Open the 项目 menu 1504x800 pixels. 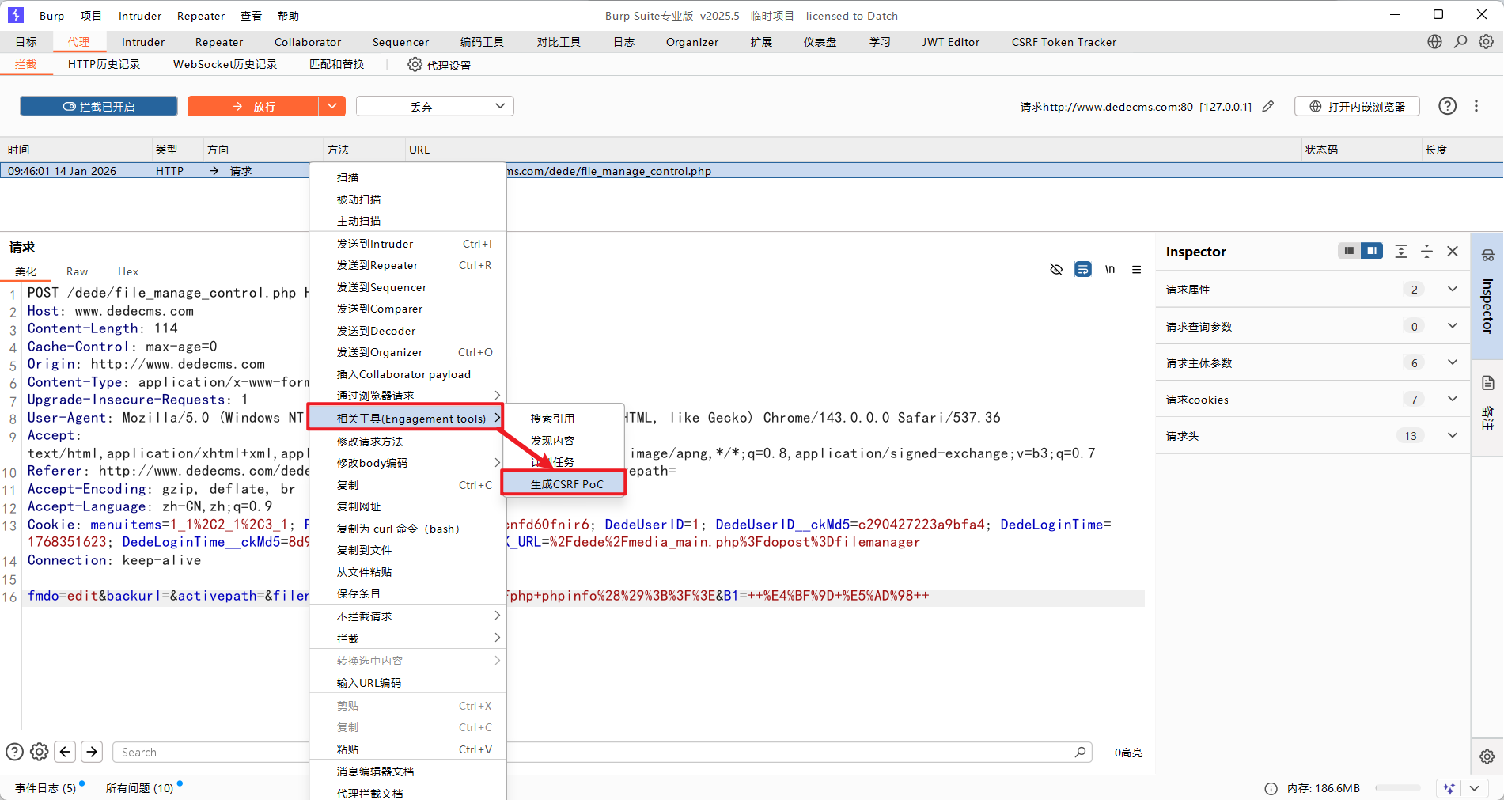click(x=91, y=16)
